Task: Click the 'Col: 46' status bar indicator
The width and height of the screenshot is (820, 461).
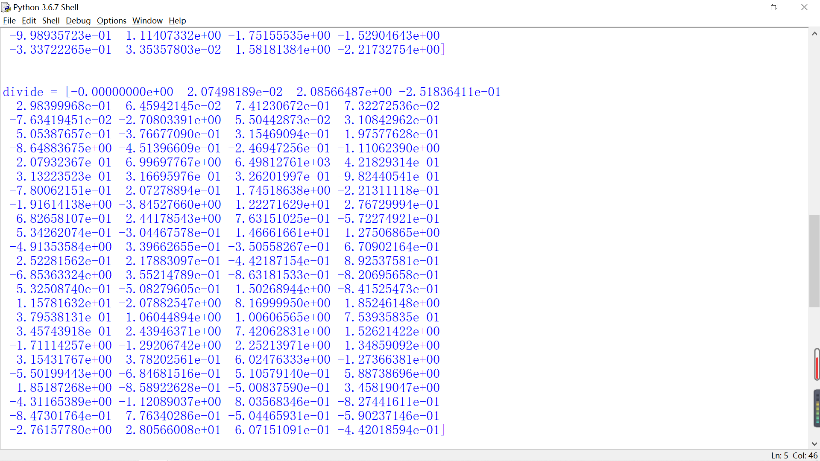Action: (805, 455)
